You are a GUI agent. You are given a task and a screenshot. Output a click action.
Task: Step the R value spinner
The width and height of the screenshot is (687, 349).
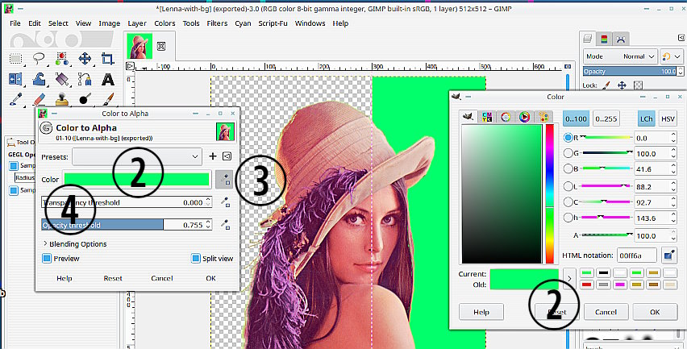click(673, 138)
